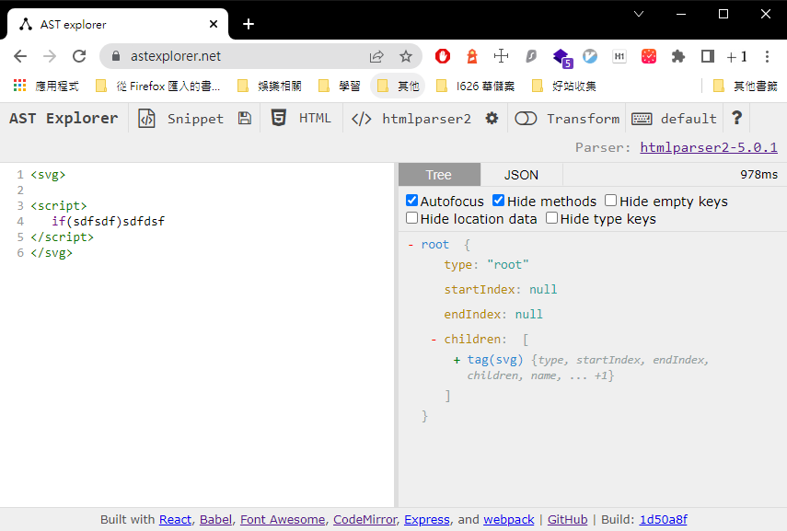Go back to previous page
787x531 pixels.
click(20, 56)
